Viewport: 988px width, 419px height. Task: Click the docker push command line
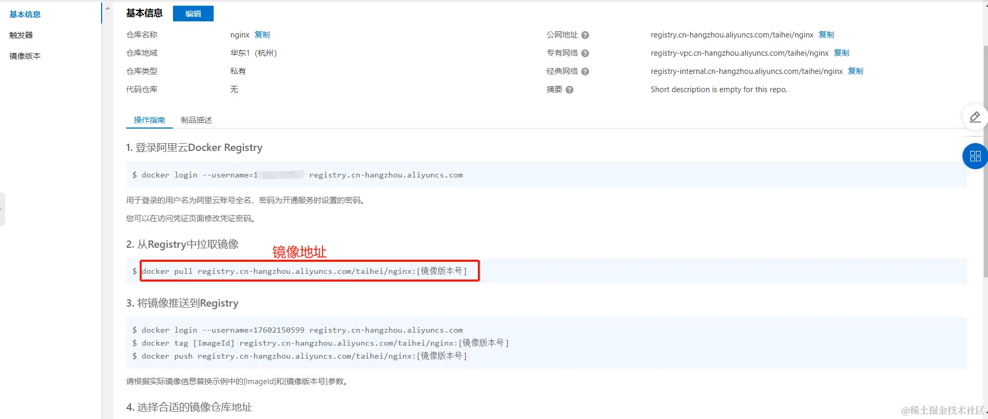(300, 356)
